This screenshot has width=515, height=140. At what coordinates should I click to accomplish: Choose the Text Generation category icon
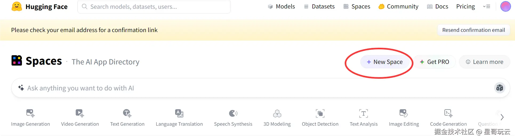pyautogui.click(x=127, y=113)
